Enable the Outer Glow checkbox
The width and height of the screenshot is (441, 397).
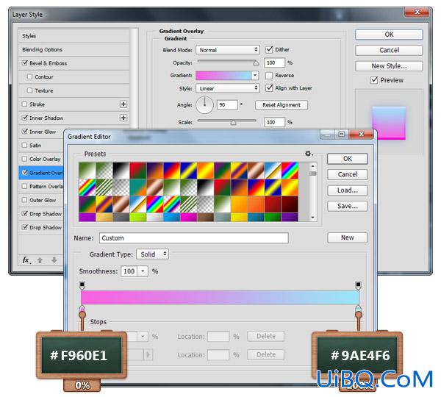25,200
